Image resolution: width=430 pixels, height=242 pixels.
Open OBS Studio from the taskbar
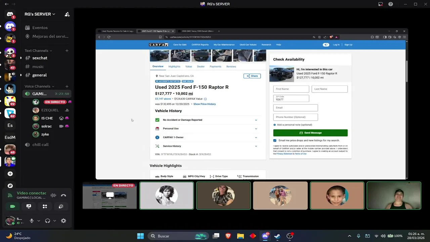point(290,236)
